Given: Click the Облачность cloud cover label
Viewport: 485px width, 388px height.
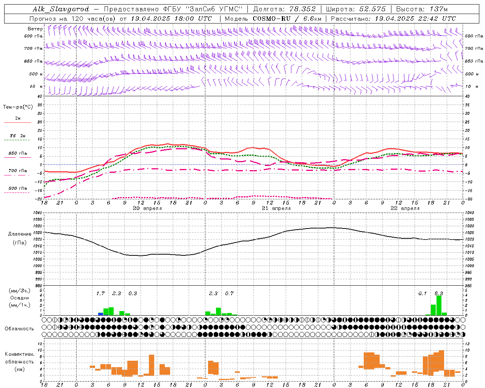Looking at the screenshot, I should 19,329.
